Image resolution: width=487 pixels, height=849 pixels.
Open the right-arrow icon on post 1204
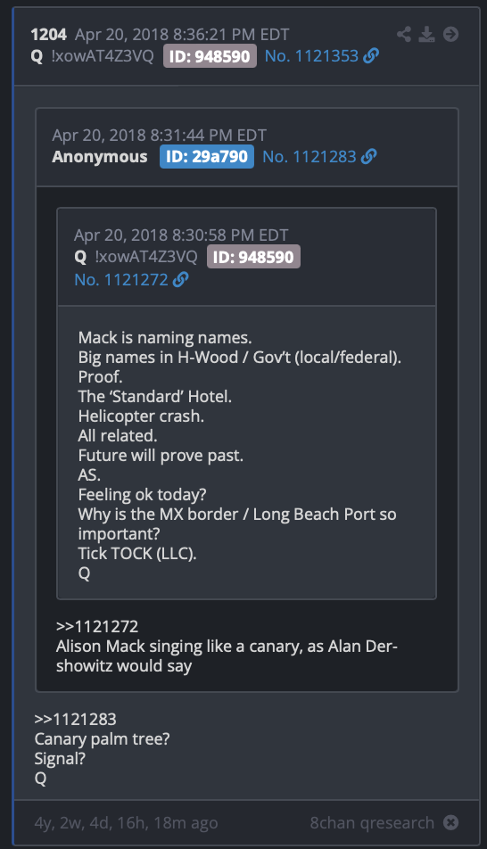[x=450, y=34]
